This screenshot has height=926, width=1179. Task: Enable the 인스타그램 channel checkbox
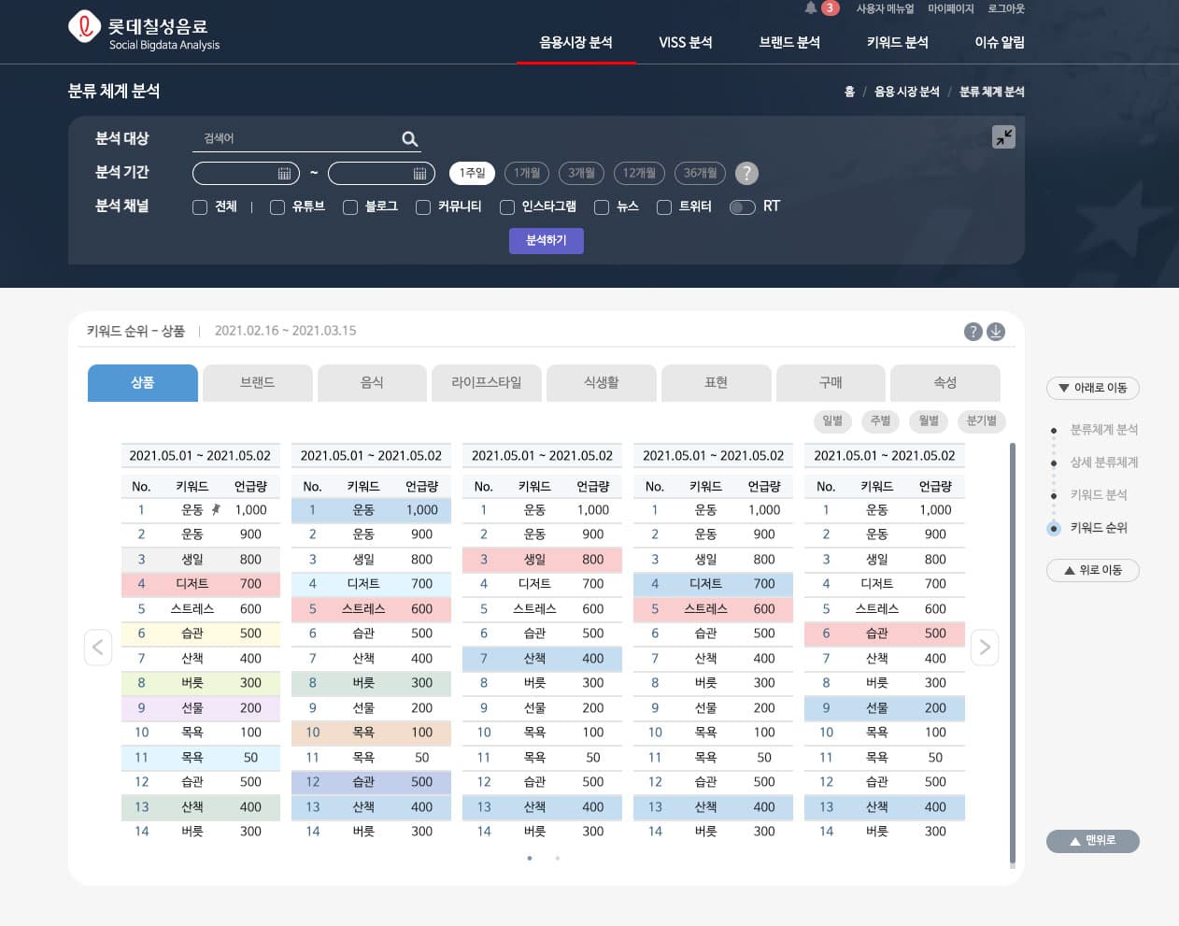pos(507,207)
